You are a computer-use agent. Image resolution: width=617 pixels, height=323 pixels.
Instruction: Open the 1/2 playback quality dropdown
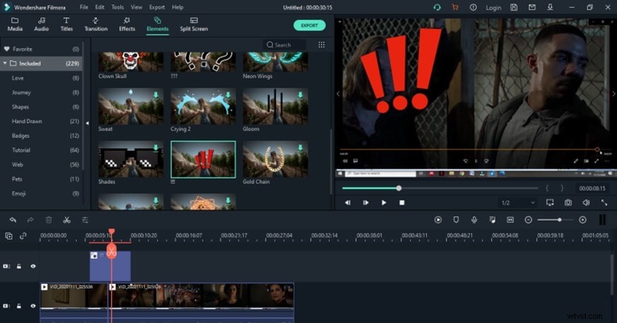pyautogui.click(x=517, y=202)
